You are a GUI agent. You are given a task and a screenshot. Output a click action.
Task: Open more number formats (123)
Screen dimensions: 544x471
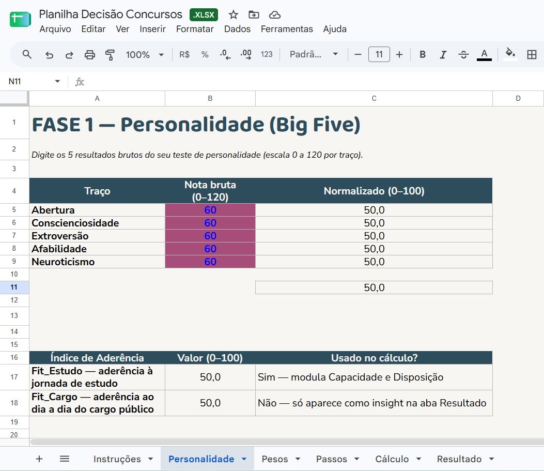tap(267, 54)
